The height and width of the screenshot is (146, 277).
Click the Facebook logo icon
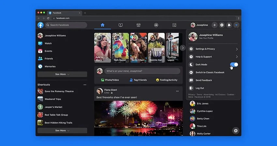(40, 25)
